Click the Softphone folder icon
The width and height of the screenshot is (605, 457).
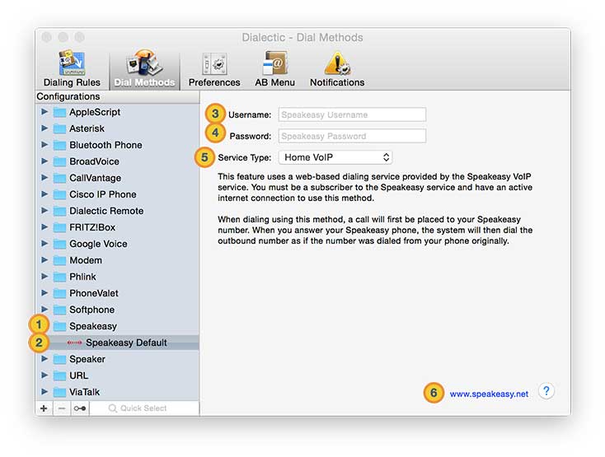(x=59, y=310)
